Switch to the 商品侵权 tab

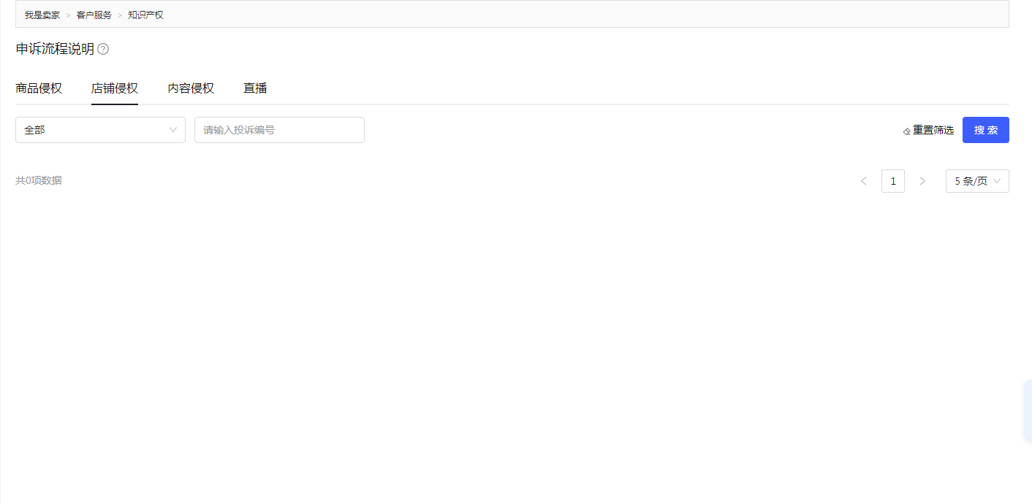[x=39, y=88]
